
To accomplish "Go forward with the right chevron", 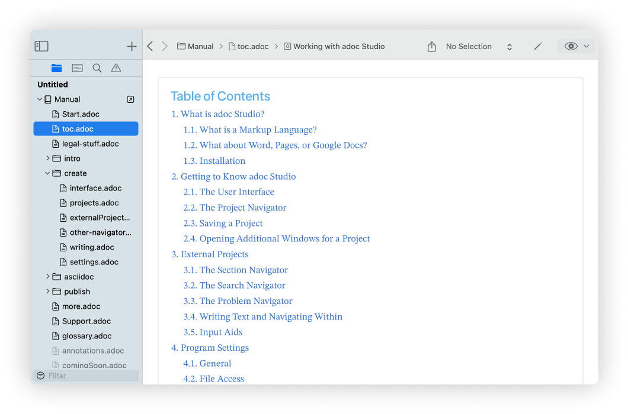I will pyautogui.click(x=165, y=46).
